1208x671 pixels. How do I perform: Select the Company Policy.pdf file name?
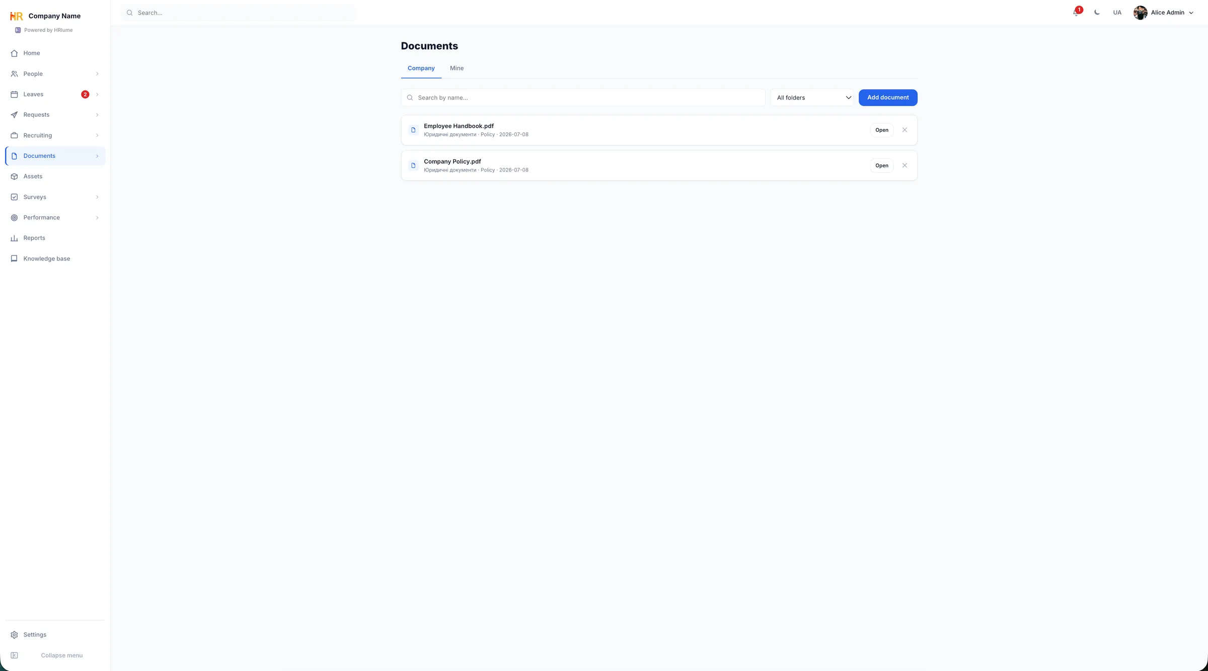452,161
